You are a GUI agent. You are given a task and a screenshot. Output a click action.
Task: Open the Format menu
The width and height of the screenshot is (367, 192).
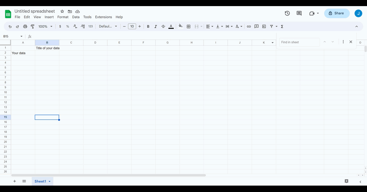[63, 17]
